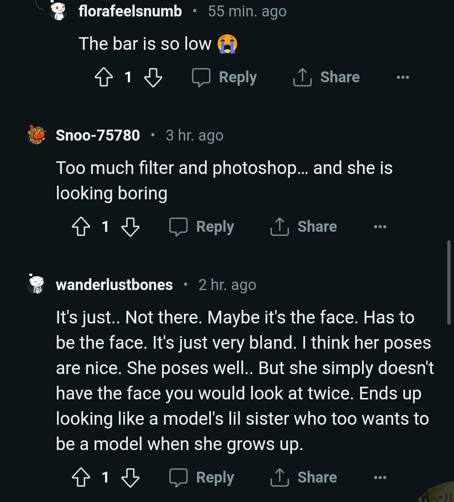The height and width of the screenshot is (502, 454).
Task: Click the vertical scrollbar thumb
Action: (x=449, y=282)
